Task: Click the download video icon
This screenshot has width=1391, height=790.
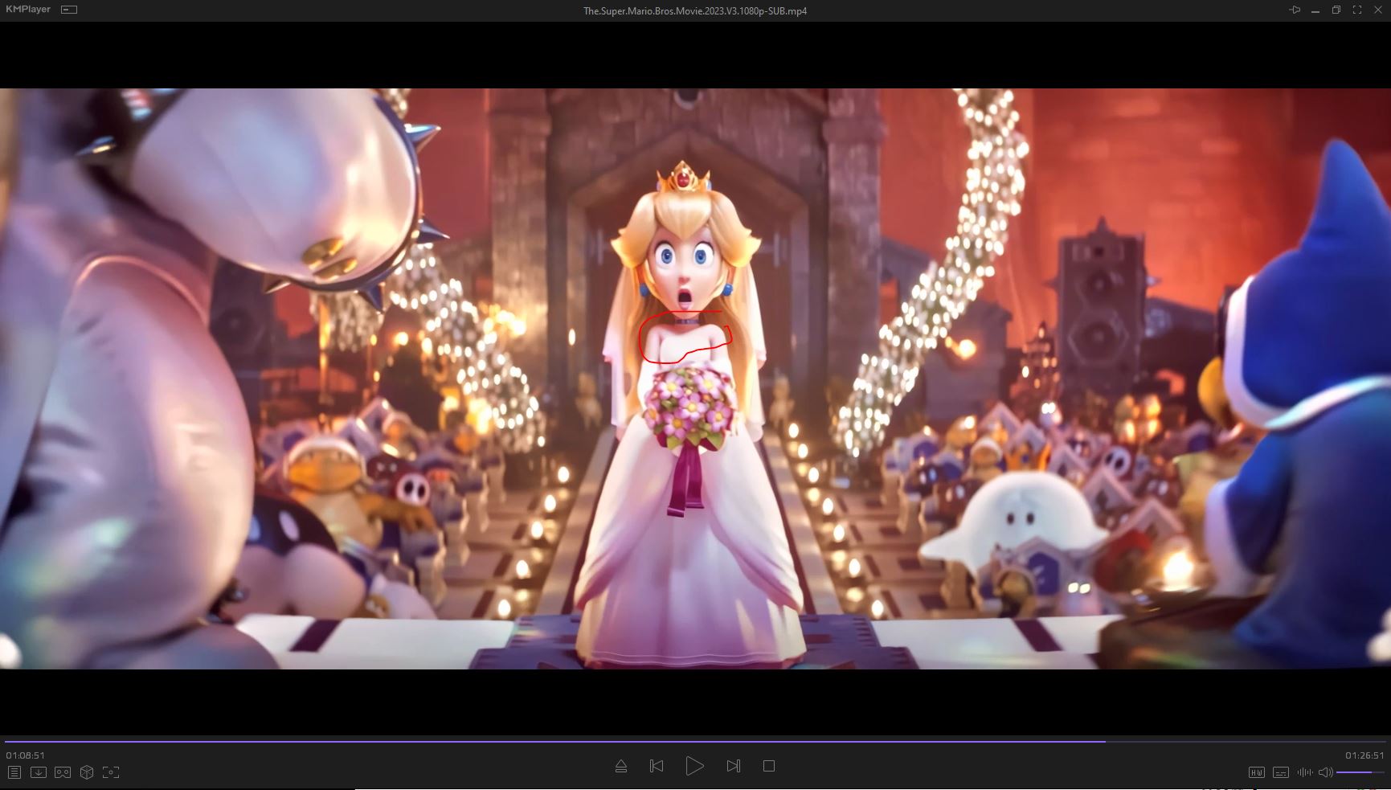Action: 38,772
